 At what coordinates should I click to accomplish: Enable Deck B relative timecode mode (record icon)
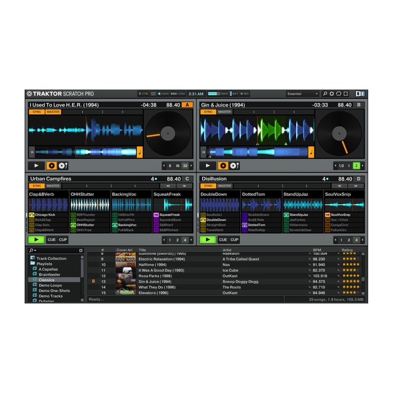(x=223, y=166)
